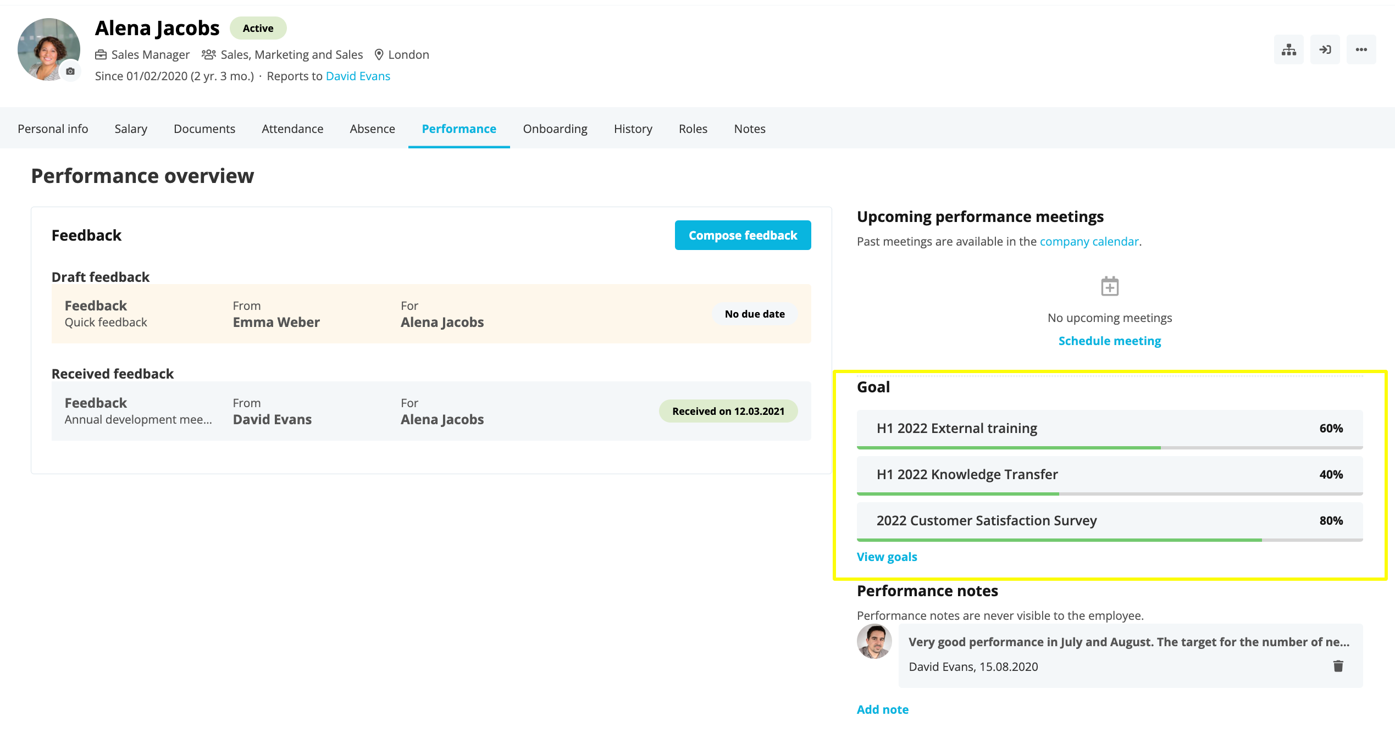Open the org chart icon button
The width and height of the screenshot is (1395, 733).
point(1288,50)
